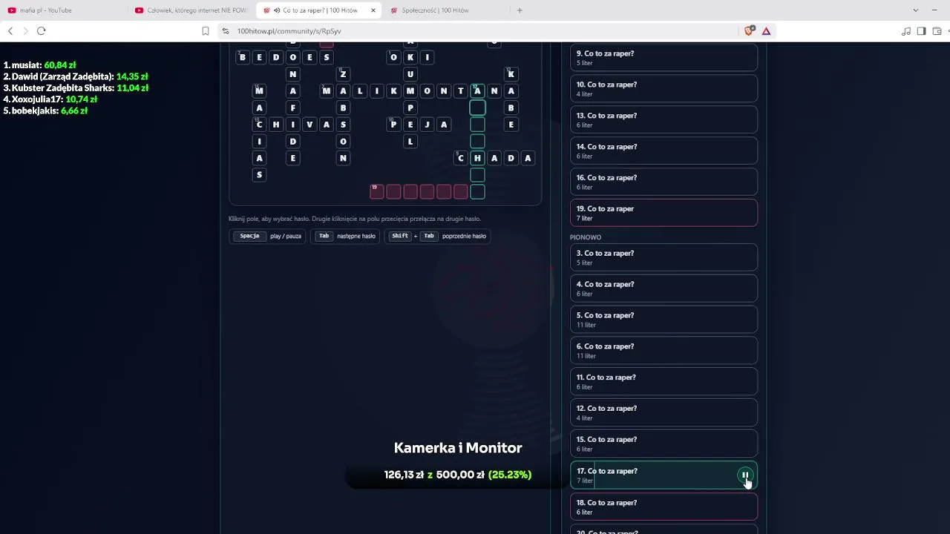Reload the current page
Viewport: 950px width, 534px height.
[x=42, y=31]
